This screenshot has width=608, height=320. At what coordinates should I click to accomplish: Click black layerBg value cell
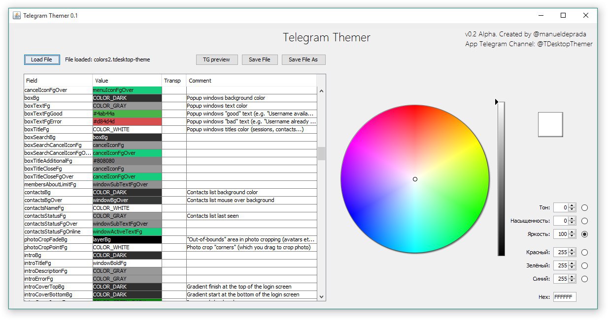point(127,239)
